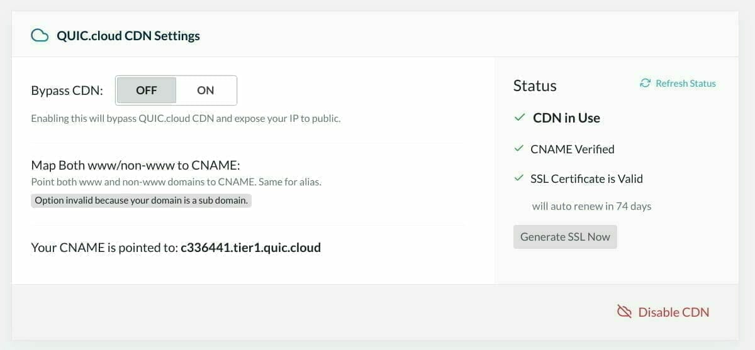Click the CDN in Use status text

566,118
